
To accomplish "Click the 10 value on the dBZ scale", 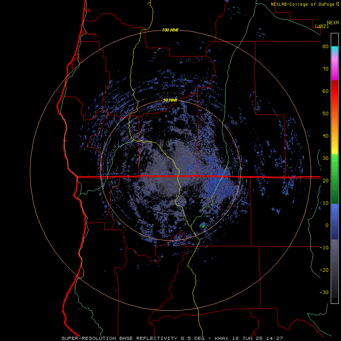I will click(325, 203).
